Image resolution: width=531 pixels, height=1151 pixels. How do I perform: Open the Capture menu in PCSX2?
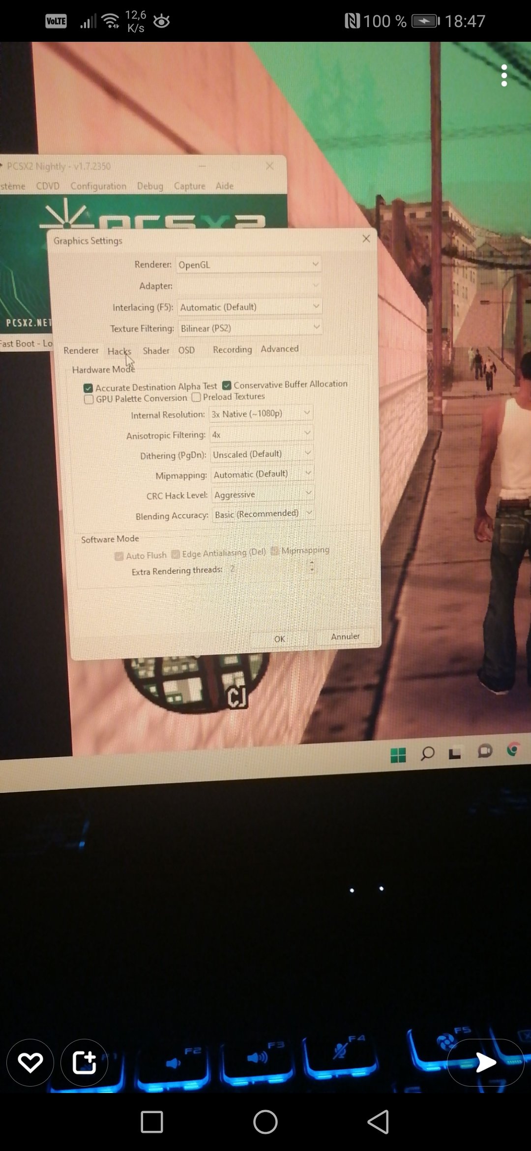coord(189,186)
